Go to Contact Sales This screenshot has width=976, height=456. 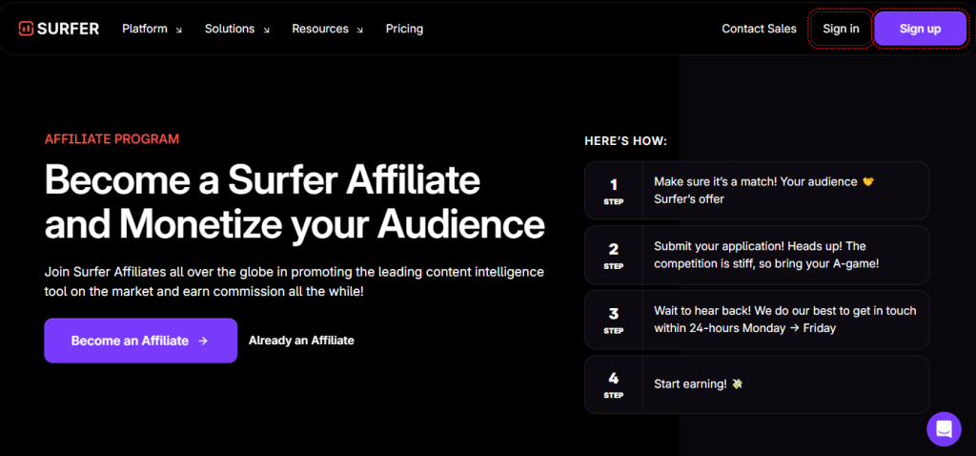click(759, 29)
